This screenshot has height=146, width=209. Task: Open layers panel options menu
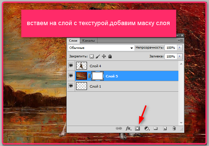[x=180, y=40]
